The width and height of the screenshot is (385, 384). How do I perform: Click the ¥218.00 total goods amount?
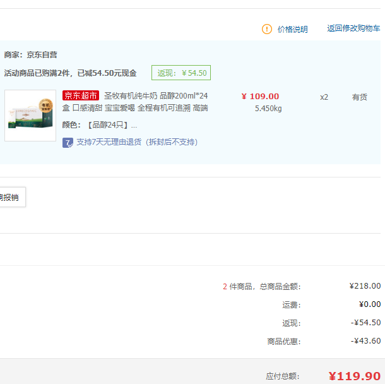pos(365,286)
